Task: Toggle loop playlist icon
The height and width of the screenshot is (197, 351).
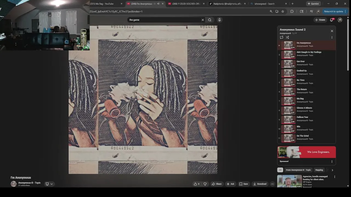Action: click(282, 37)
